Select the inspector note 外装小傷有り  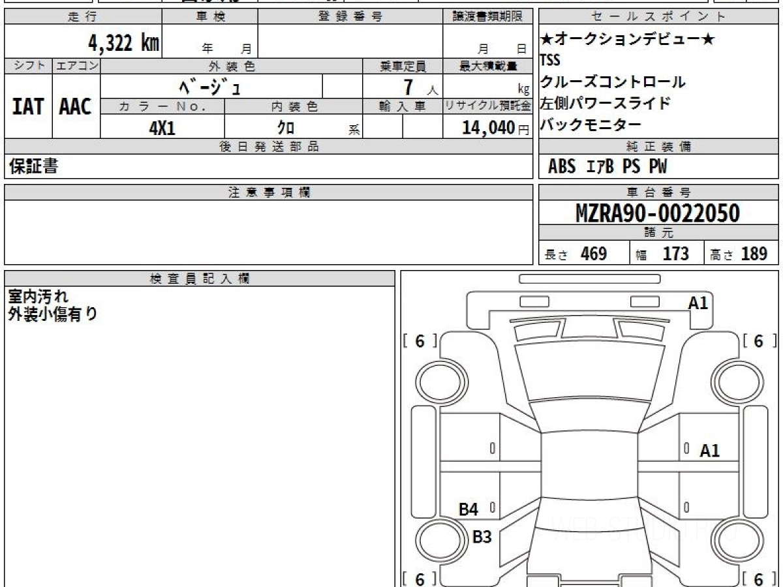click(x=53, y=314)
